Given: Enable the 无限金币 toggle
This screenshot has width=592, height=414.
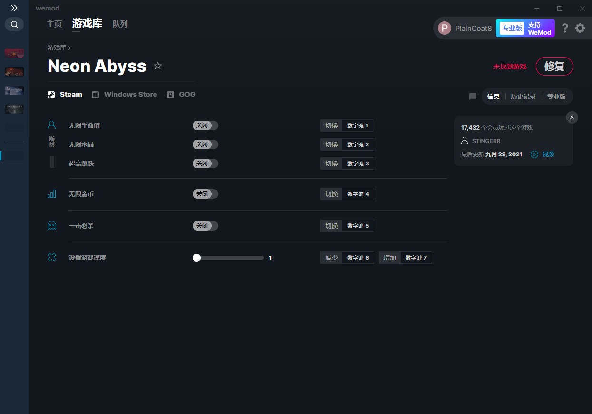Looking at the screenshot, I should [x=205, y=194].
